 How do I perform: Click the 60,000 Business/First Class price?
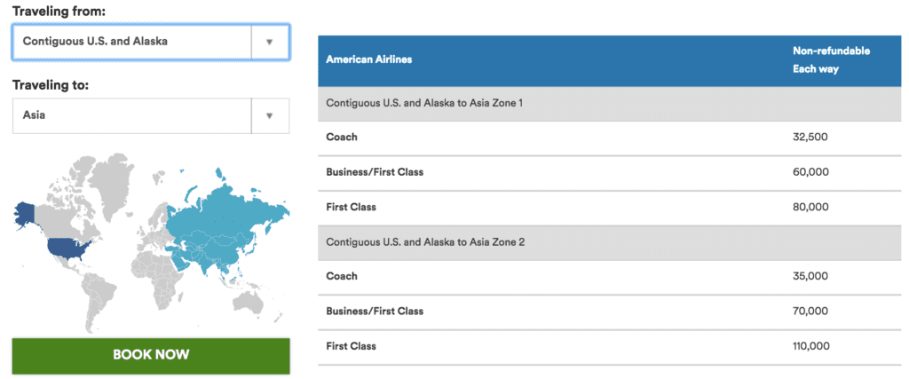pyautogui.click(x=810, y=172)
